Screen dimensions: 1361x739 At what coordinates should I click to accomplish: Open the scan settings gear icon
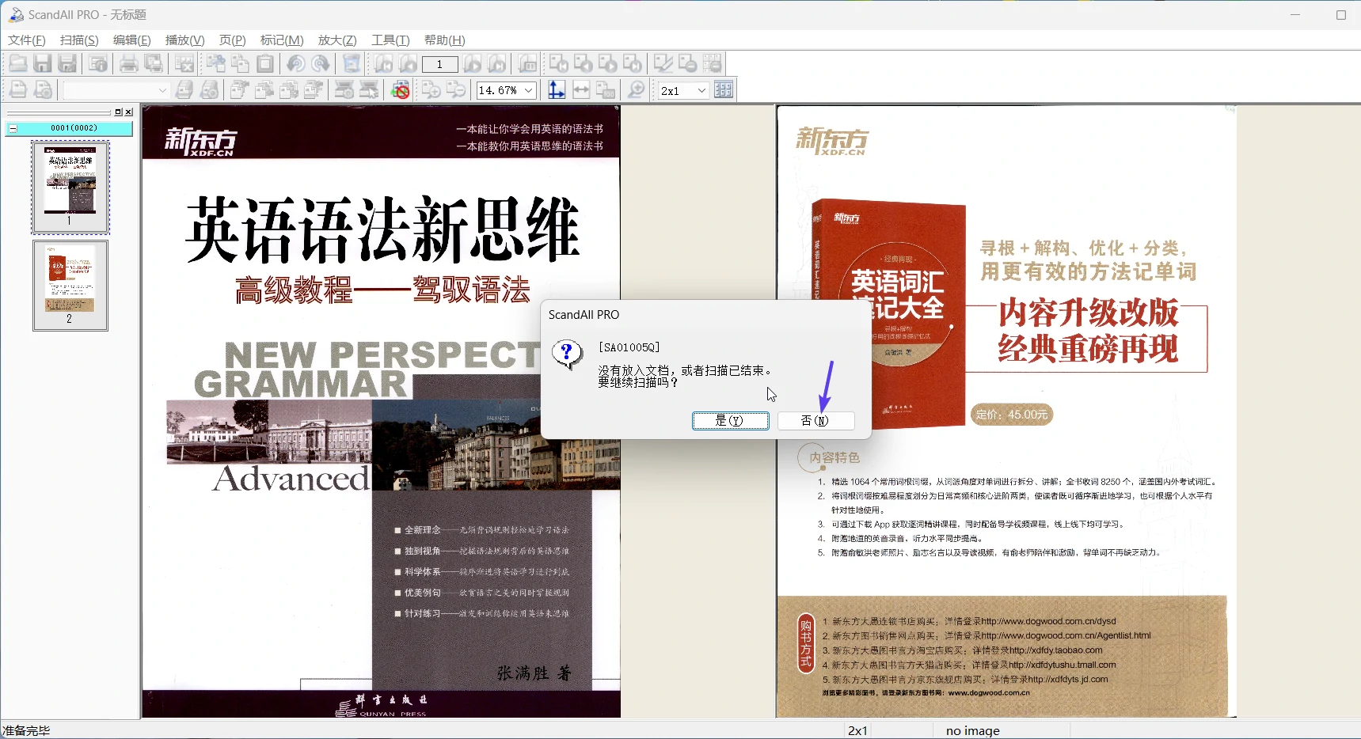[43, 90]
